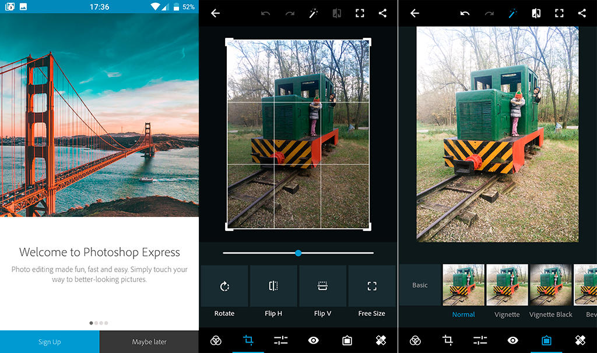This screenshot has width=597, height=353.
Task: Toggle fullscreen view in the crop screen
Action: click(x=360, y=13)
